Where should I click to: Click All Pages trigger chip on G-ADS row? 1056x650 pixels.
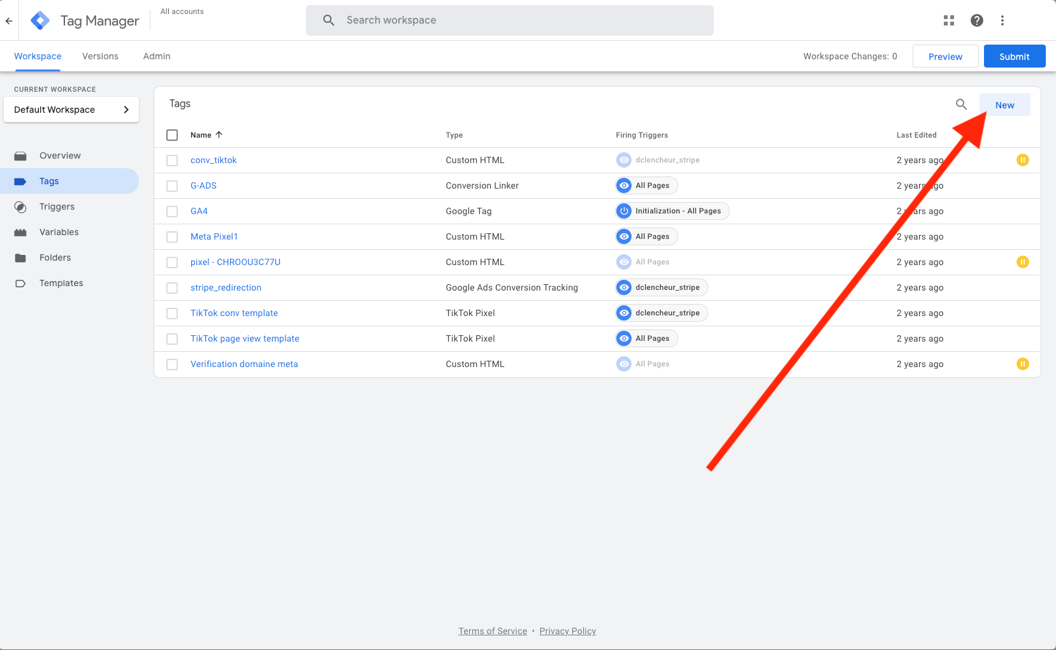(646, 185)
